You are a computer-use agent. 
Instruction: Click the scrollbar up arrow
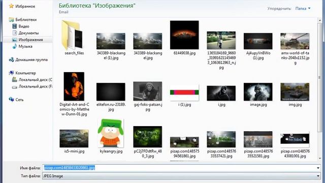pos(319,20)
